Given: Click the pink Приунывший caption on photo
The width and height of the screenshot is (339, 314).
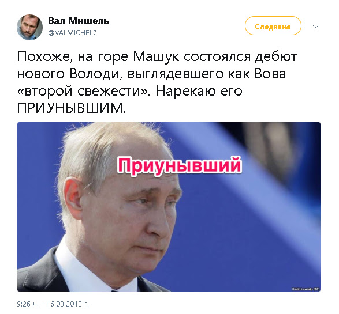Looking at the screenshot, I should point(179,166).
